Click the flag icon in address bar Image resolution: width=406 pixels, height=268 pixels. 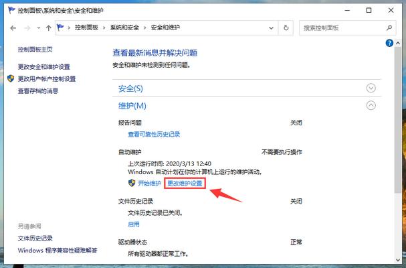coord(60,27)
